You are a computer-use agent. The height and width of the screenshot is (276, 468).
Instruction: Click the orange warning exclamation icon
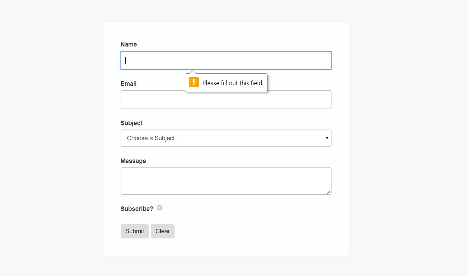[194, 82]
